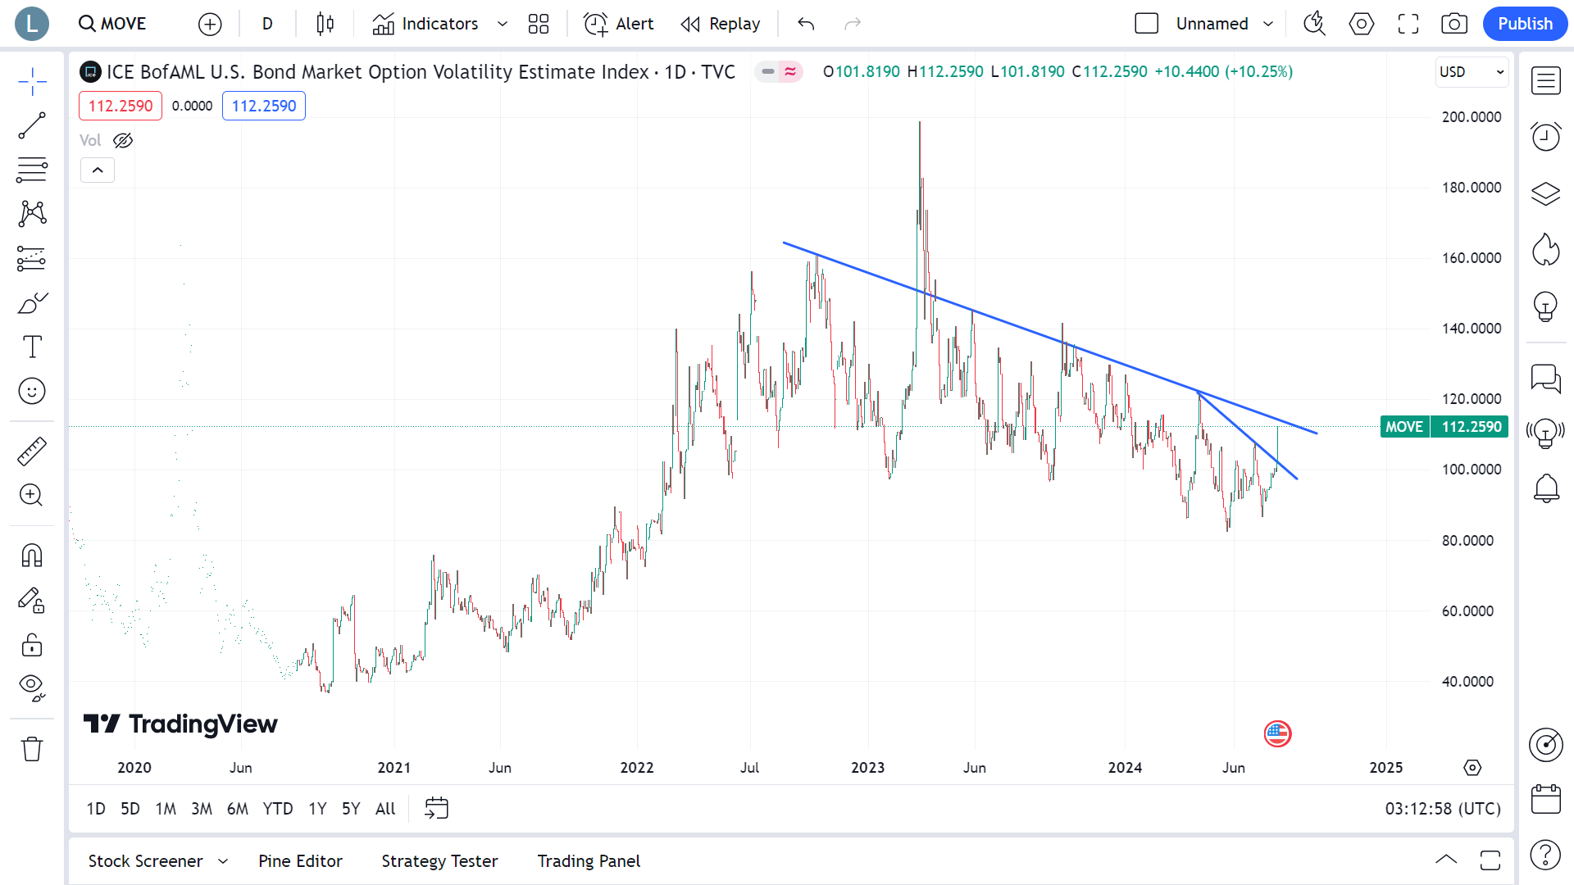Open quick search lightning icon
Screen dimensions: 1574x885
coord(1315,24)
